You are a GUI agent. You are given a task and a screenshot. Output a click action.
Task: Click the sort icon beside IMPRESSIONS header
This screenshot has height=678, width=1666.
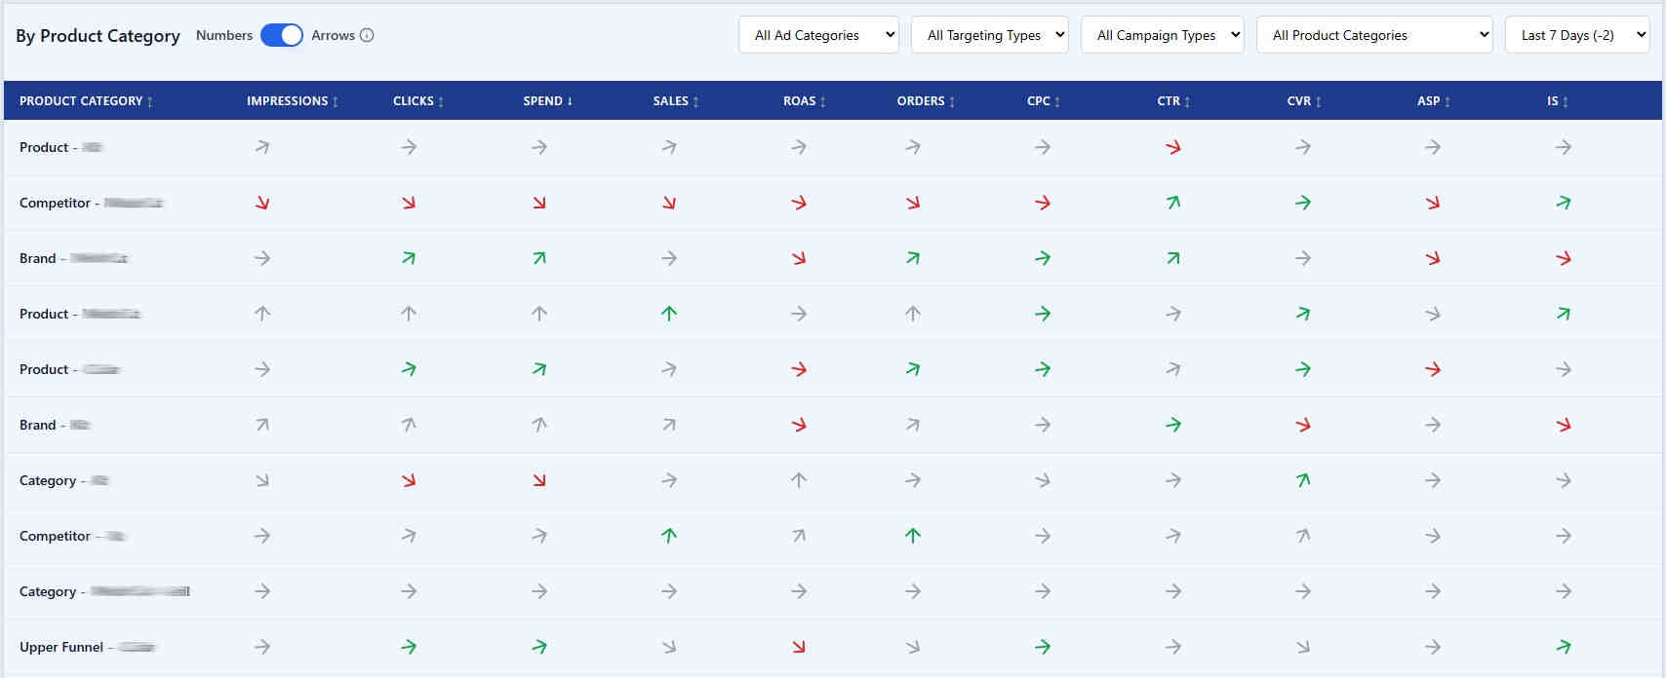[336, 101]
